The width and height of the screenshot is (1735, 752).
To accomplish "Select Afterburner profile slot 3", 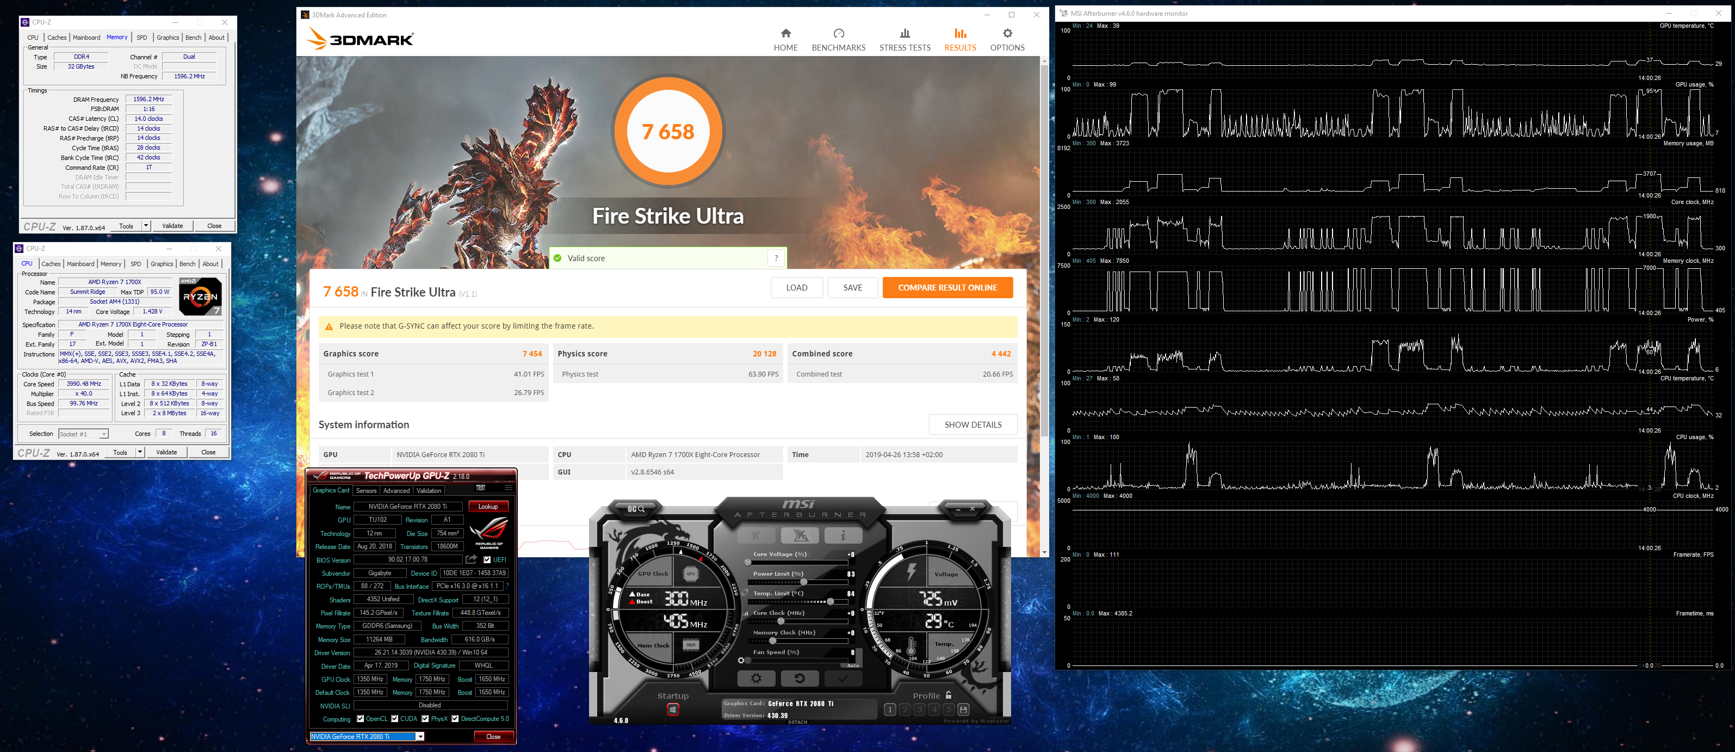I will (919, 710).
